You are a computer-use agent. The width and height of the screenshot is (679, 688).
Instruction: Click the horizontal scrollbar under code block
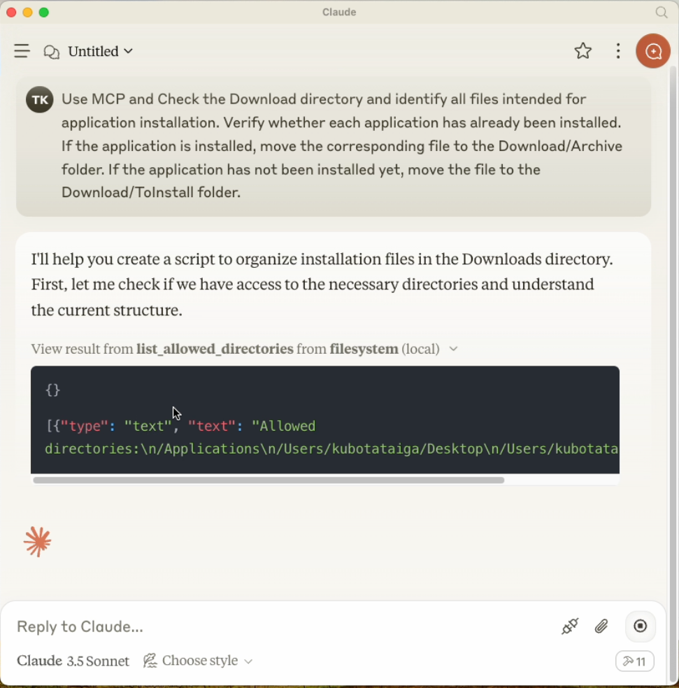click(x=269, y=480)
